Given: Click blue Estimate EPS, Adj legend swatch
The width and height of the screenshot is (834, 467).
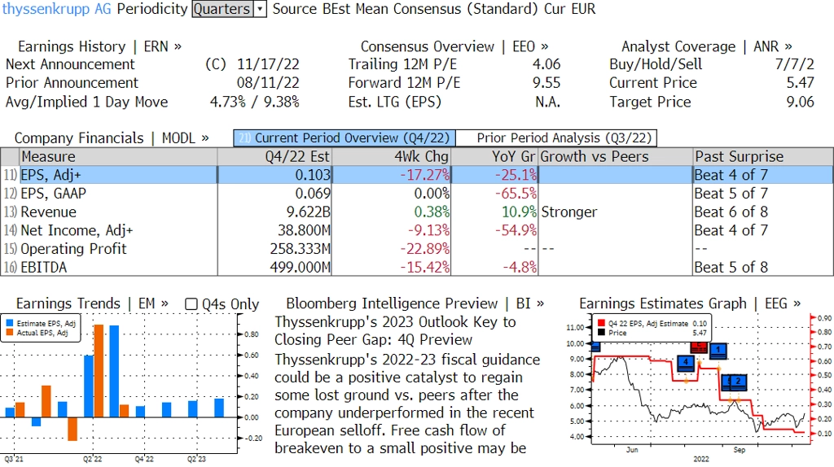Looking at the screenshot, I should (10, 323).
